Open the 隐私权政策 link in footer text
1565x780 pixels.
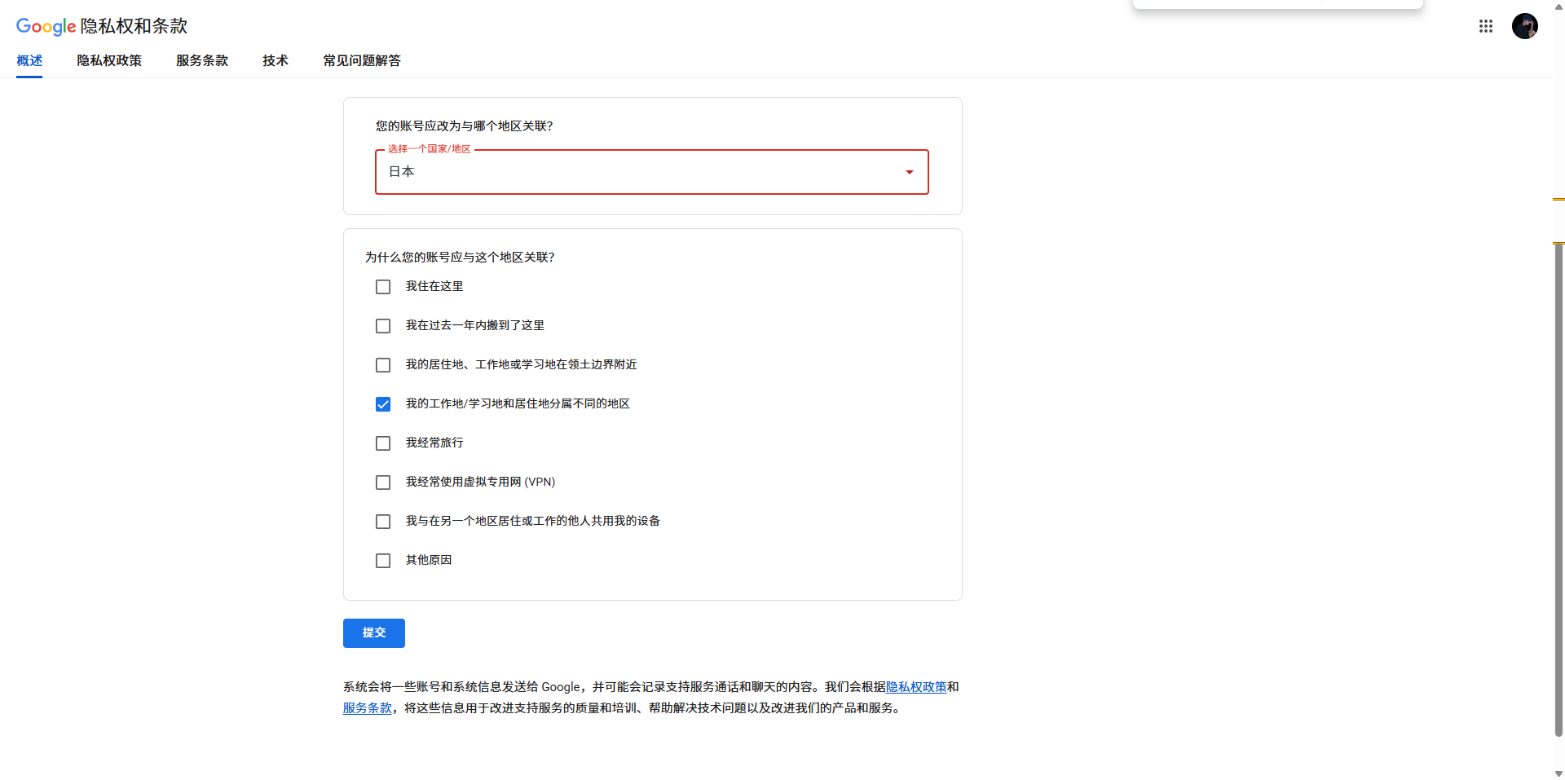point(915,686)
